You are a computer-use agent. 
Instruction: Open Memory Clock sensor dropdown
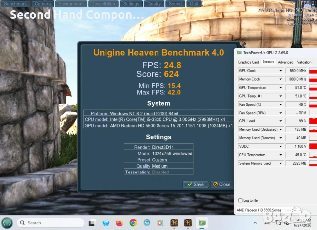[281, 79]
